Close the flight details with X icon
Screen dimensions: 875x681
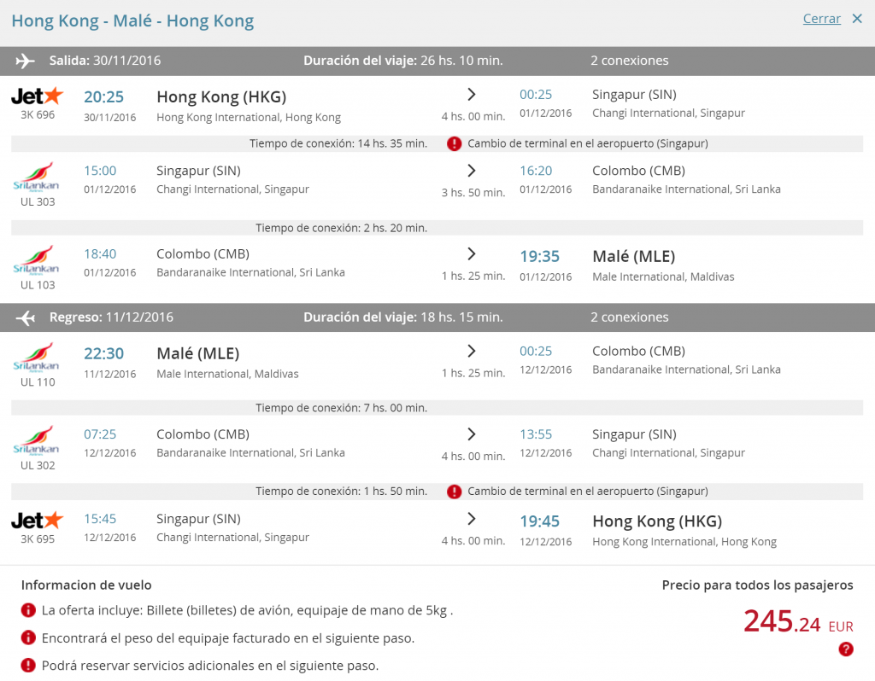pyautogui.click(x=857, y=19)
